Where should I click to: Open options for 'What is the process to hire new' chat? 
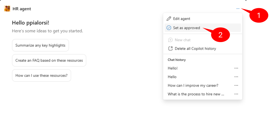tap(236, 94)
